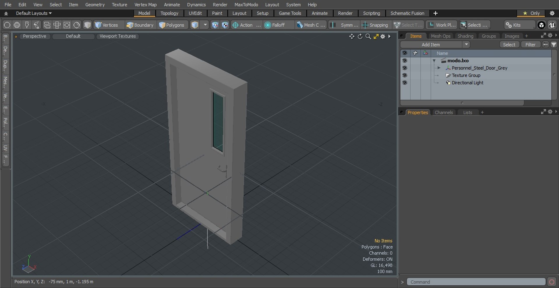Expand the Personnel_Steel_Door_Grey tree item
559x288 pixels.
[439, 68]
